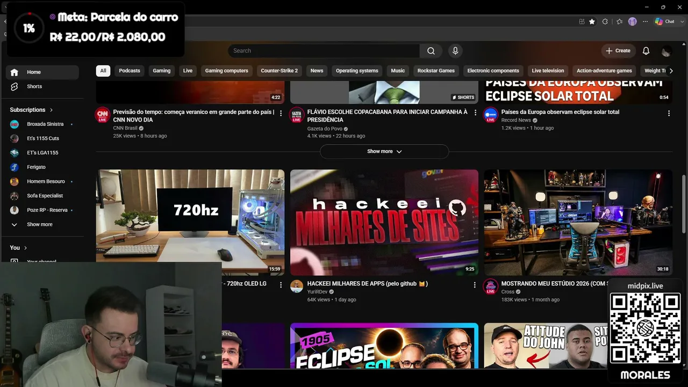Click the Create button
The height and width of the screenshot is (387, 688).
(x=618, y=51)
